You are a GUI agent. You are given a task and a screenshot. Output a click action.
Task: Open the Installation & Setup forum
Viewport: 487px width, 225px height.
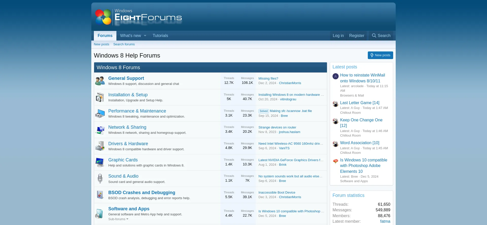tap(128, 95)
